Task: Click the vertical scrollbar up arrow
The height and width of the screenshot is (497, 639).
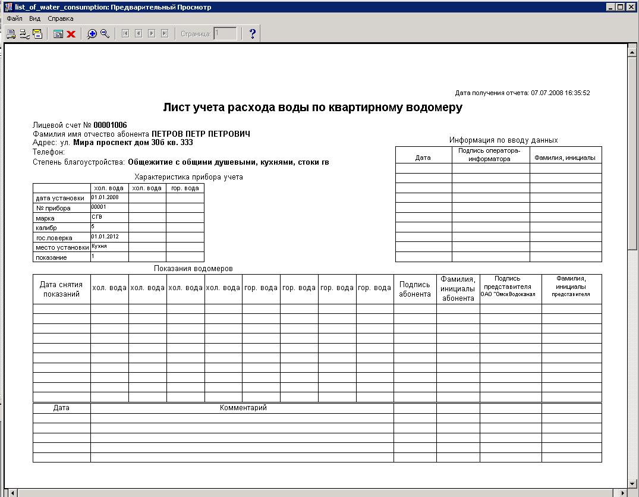Action: [x=632, y=50]
